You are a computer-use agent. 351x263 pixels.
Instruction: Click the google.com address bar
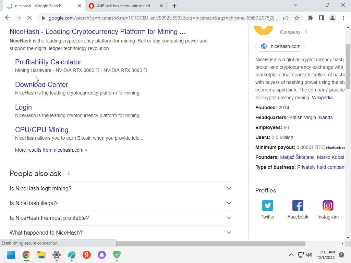point(163,18)
